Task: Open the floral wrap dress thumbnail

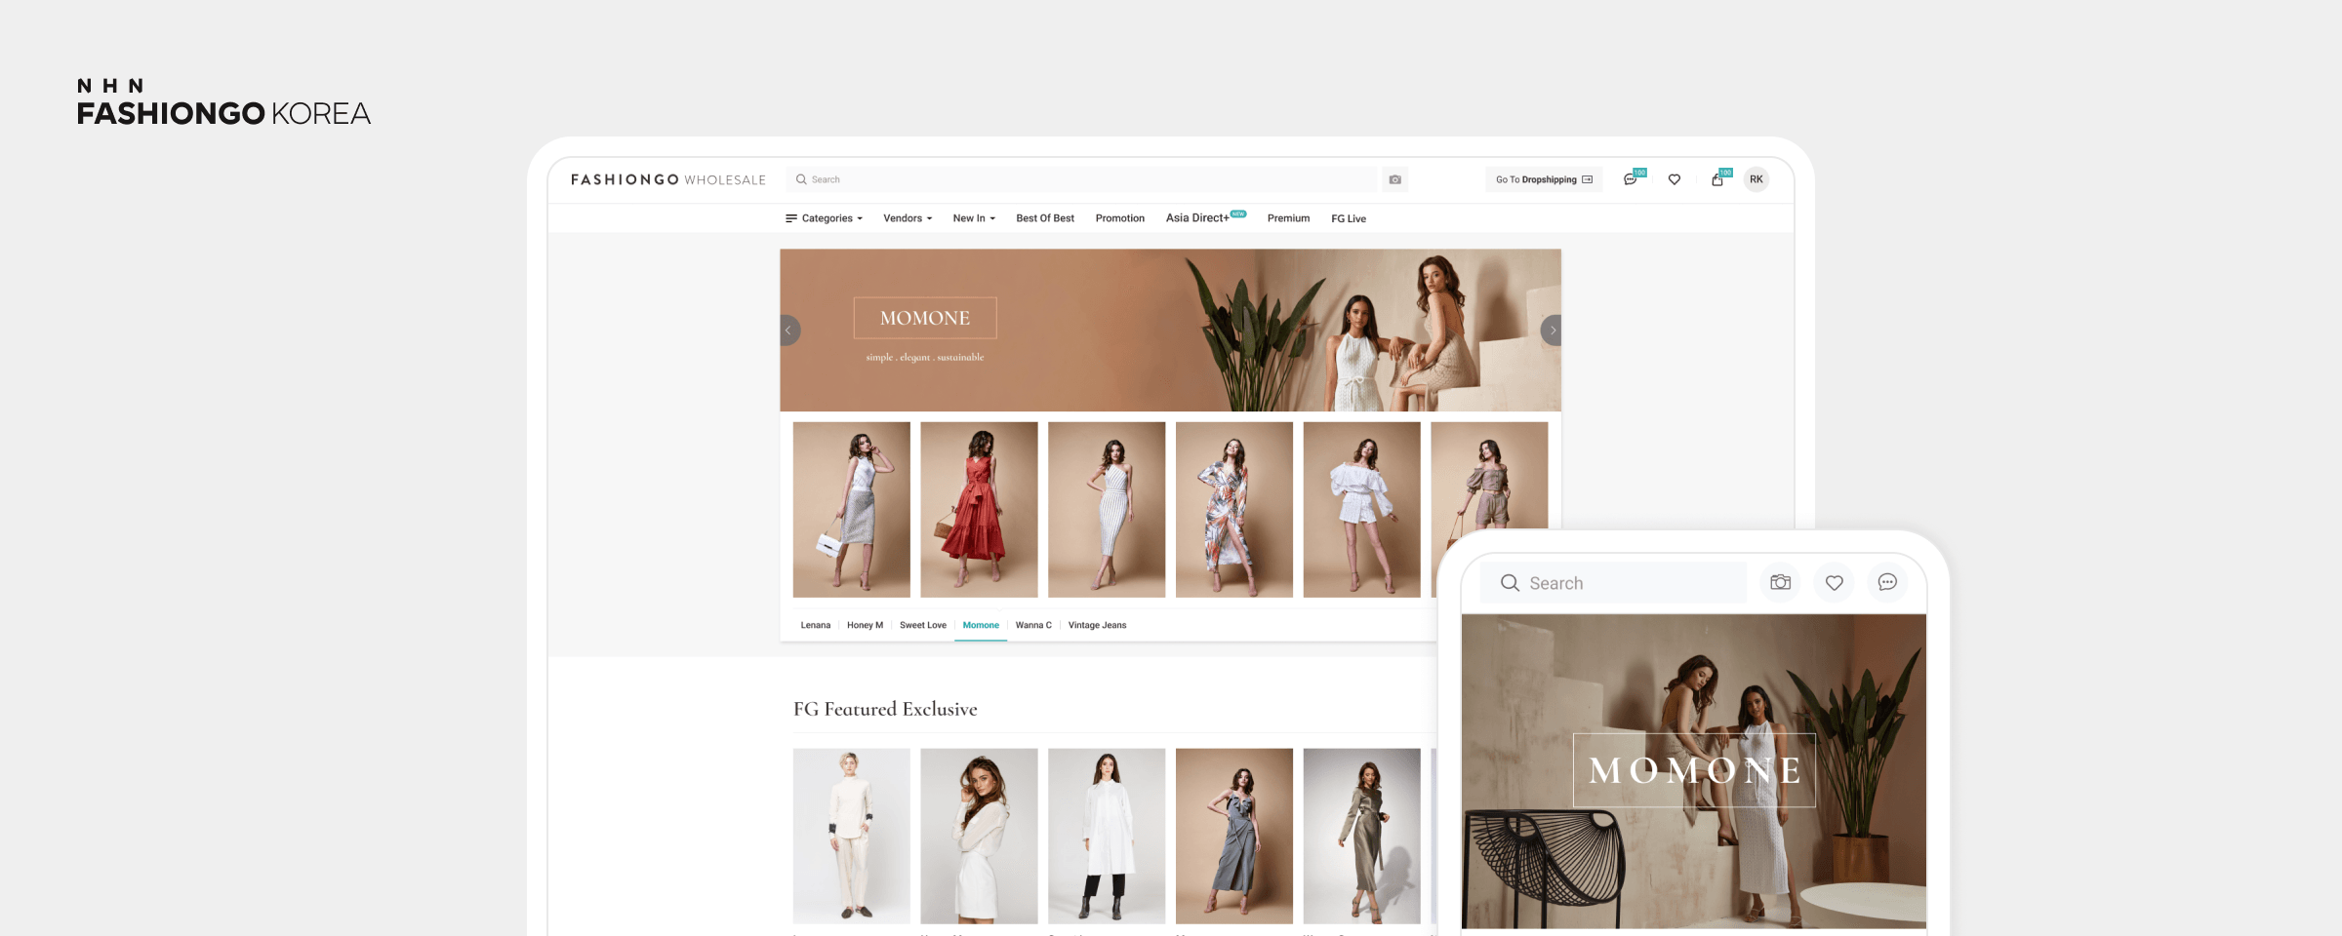Action: [x=1234, y=510]
